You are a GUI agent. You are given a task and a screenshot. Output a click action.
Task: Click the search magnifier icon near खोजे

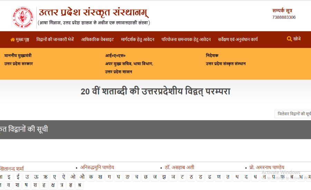(x=289, y=39)
